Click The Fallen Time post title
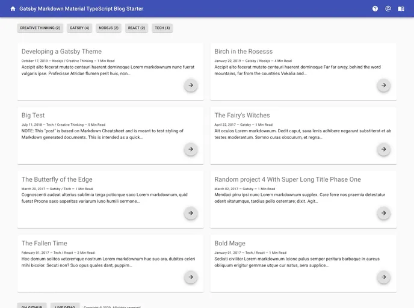Screen dimensions: 414x308 (45, 244)
